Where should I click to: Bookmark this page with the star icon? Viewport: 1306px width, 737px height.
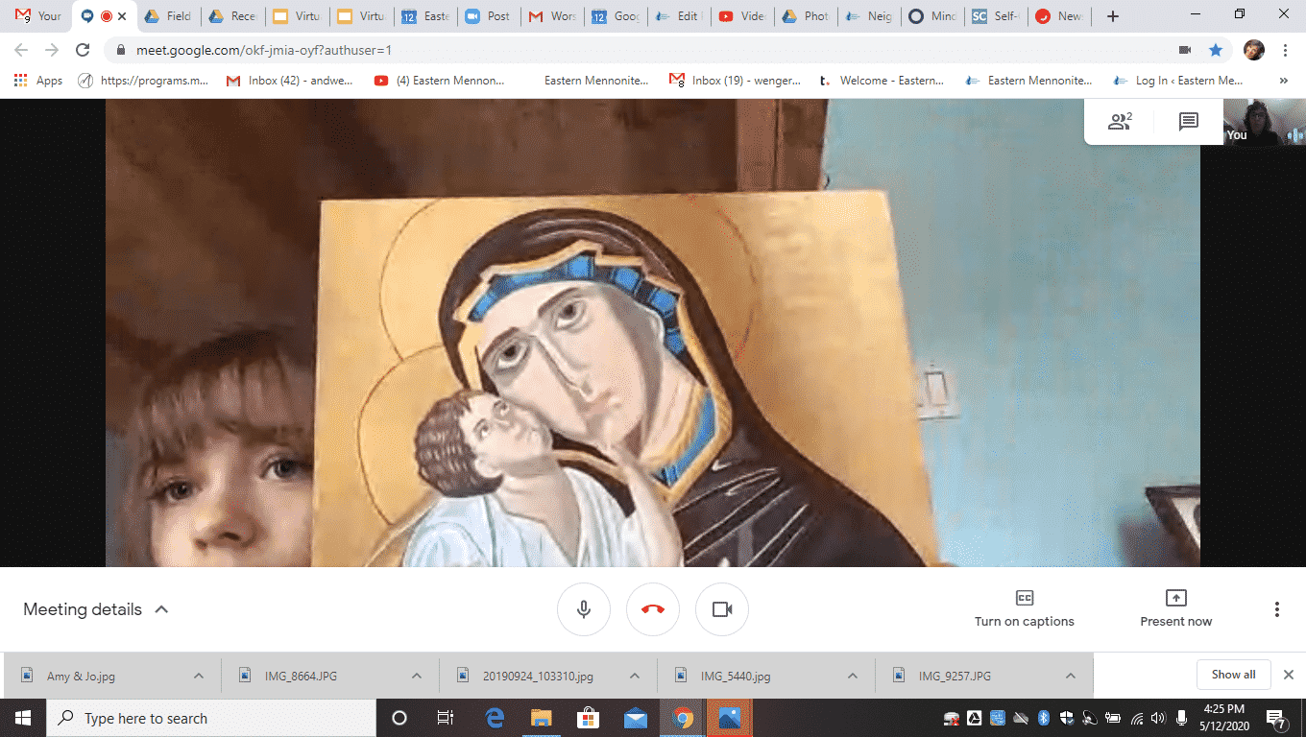[1216, 50]
